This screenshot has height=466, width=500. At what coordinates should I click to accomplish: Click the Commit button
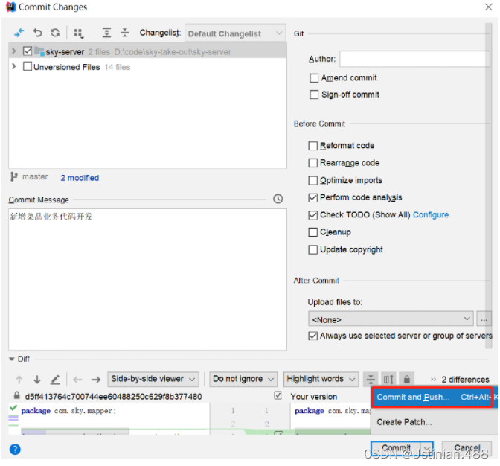tap(396, 449)
